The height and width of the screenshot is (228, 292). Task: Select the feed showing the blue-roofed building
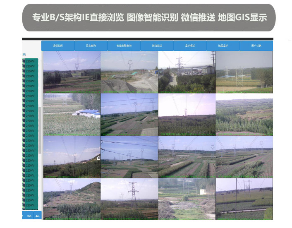(72, 114)
